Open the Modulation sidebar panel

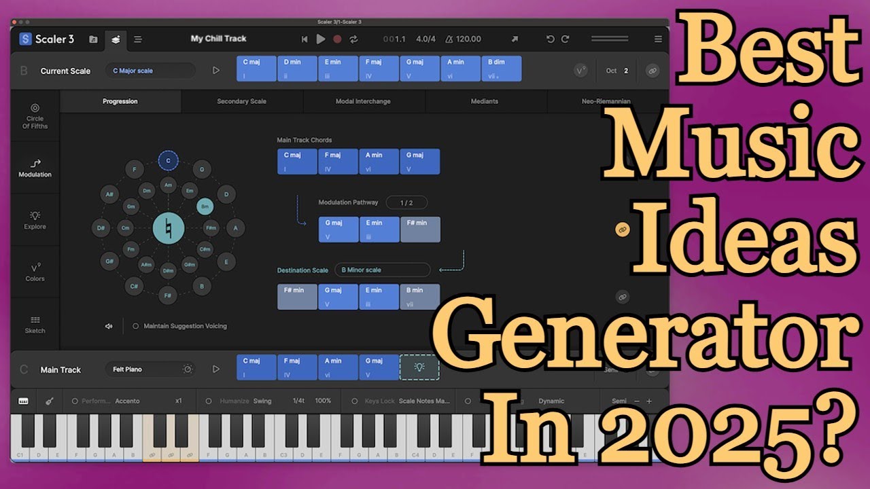[35, 168]
